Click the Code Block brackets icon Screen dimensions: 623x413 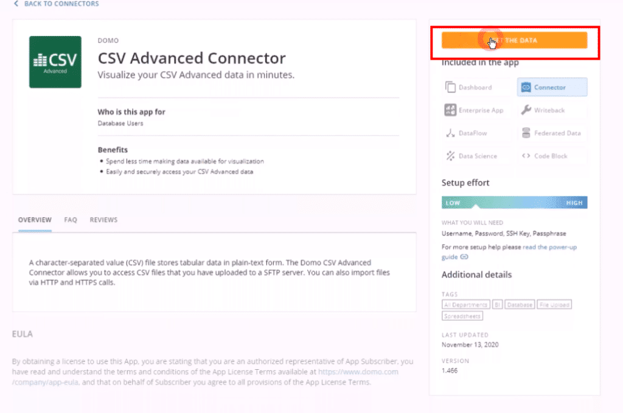pyautogui.click(x=526, y=156)
